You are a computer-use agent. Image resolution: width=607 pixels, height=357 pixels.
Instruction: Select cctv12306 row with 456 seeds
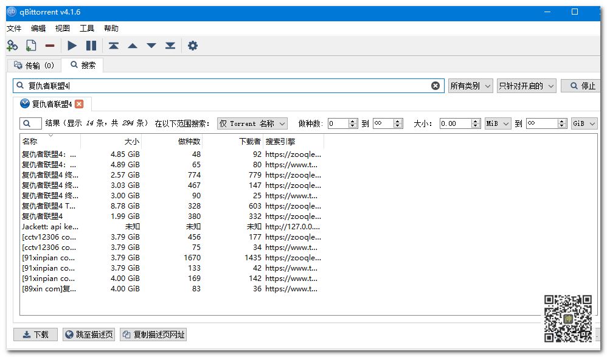tap(172, 237)
